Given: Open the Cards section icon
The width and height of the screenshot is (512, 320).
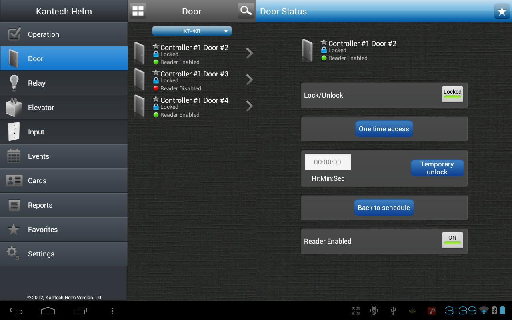Looking at the screenshot, I should click(14, 180).
